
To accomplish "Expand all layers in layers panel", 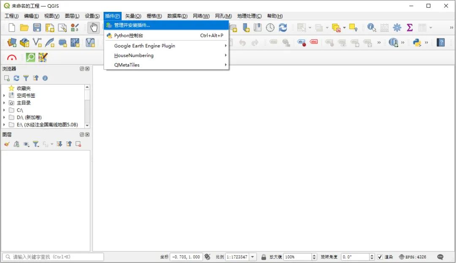I will click(60, 144).
